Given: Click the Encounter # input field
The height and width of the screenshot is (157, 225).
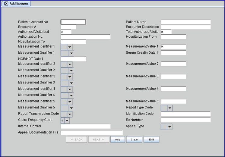Looking at the screenshot, I should pos(68,27).
